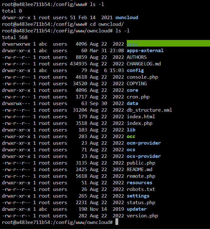This screenshot has width=210, height=229.
Task: Select the resources directory name
Action: (x=140, y=183)
